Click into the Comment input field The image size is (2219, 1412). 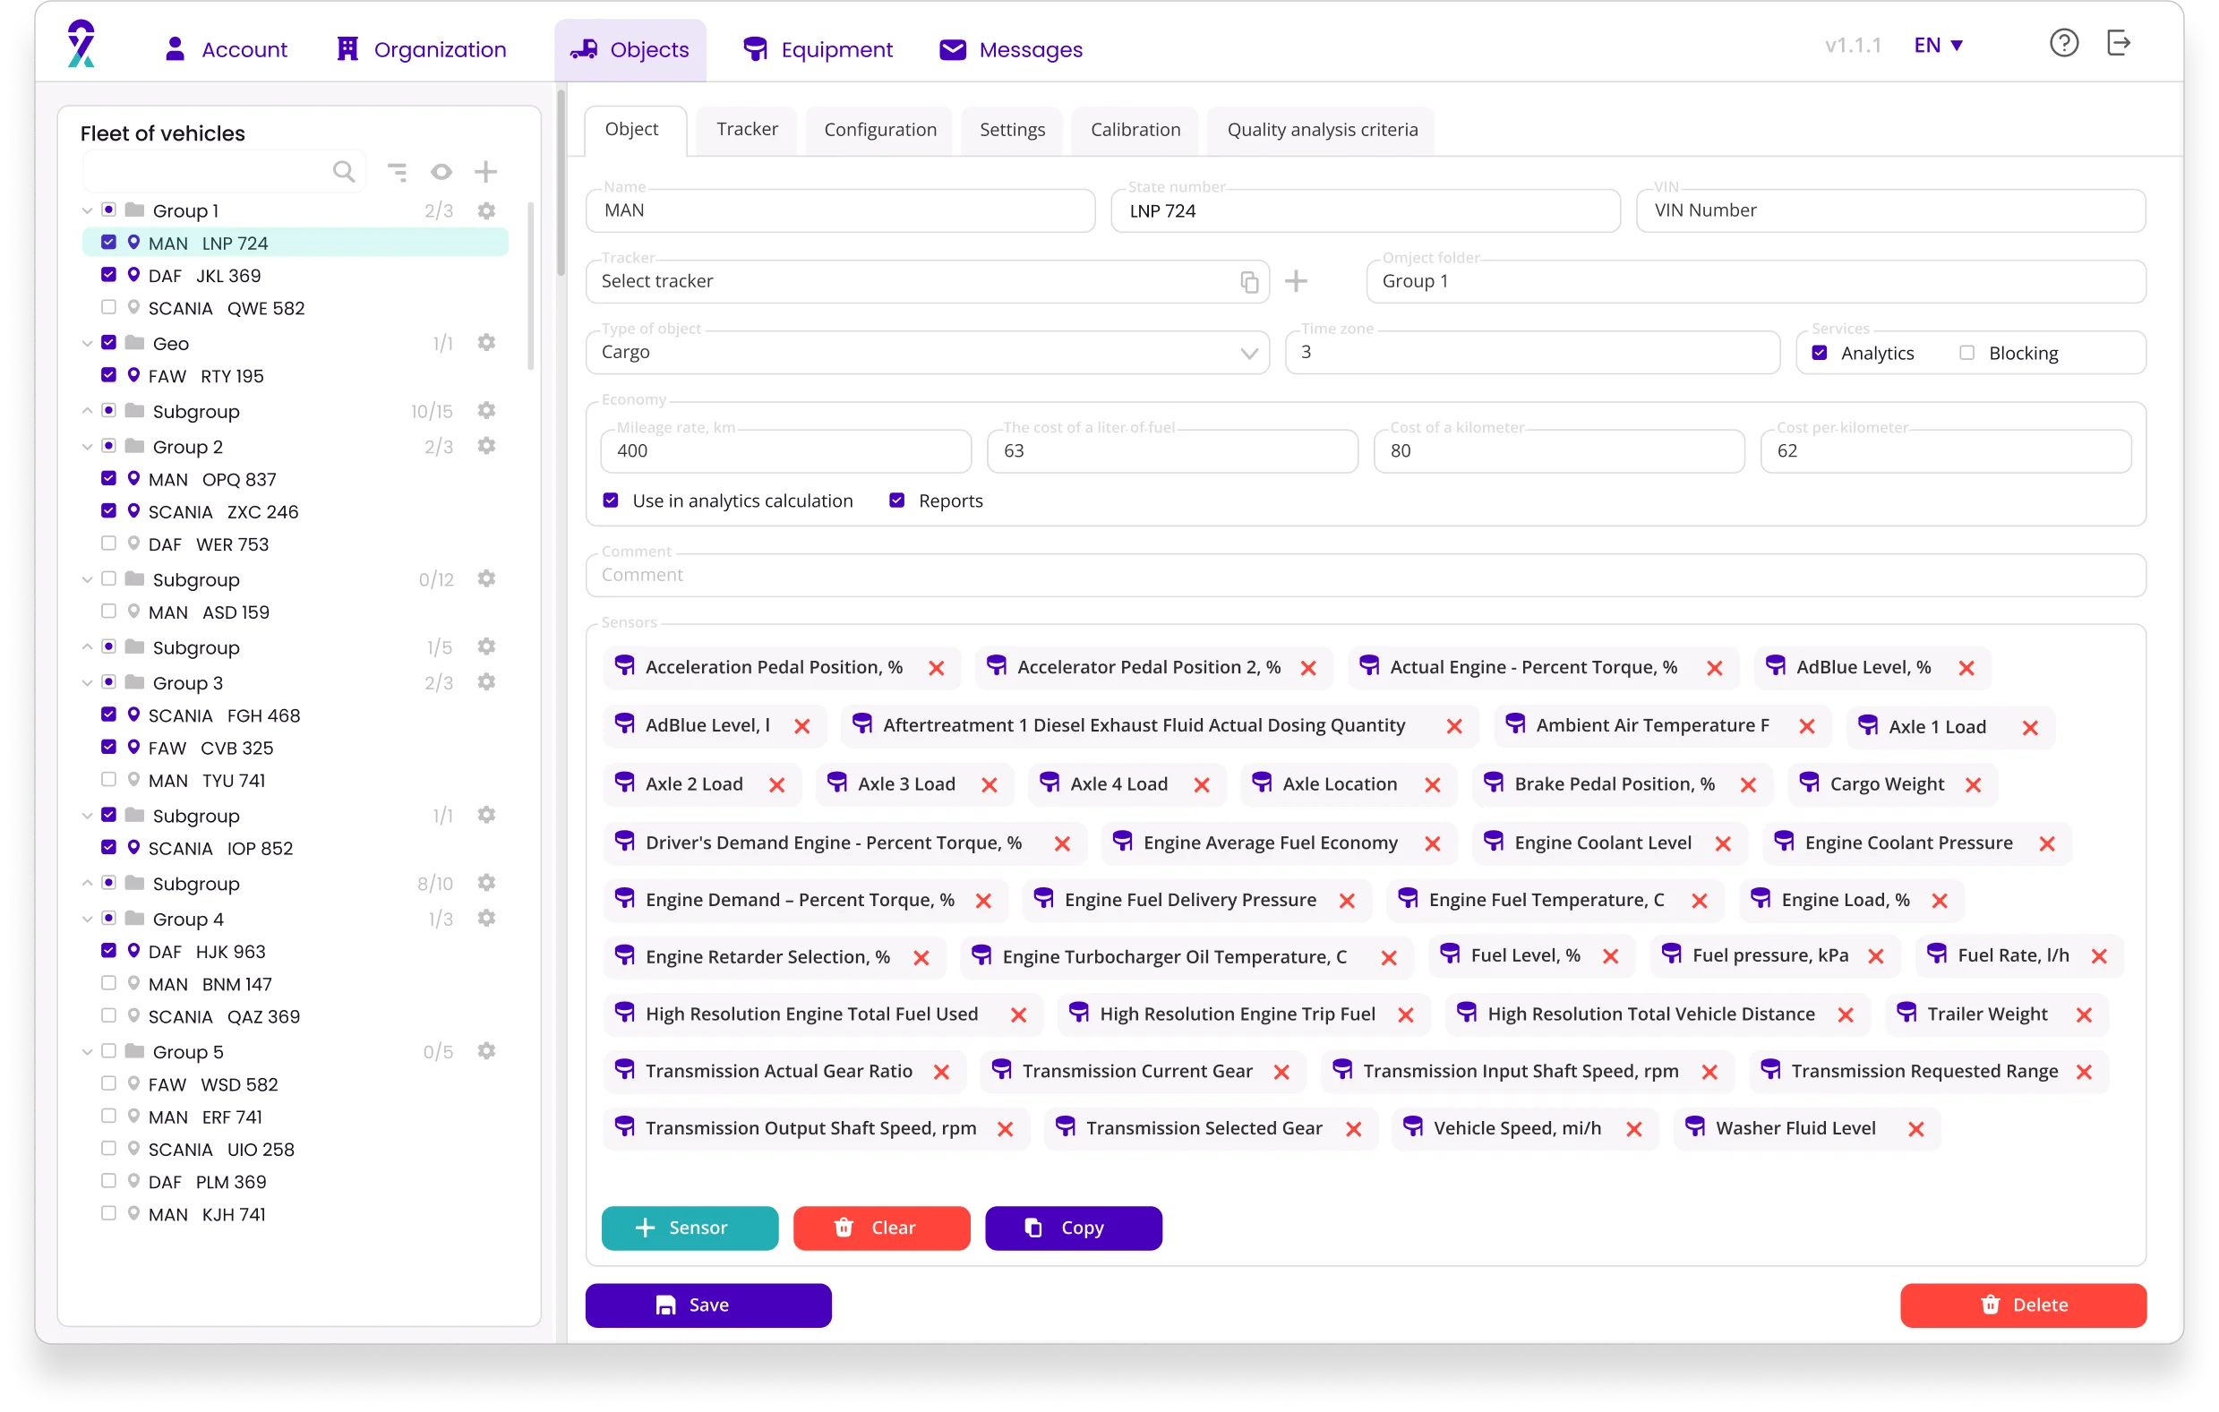point(1364,575)
